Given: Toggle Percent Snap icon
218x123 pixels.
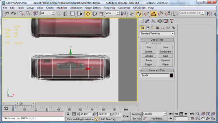Looking at the screenshot, I should (x=160, y=14).
